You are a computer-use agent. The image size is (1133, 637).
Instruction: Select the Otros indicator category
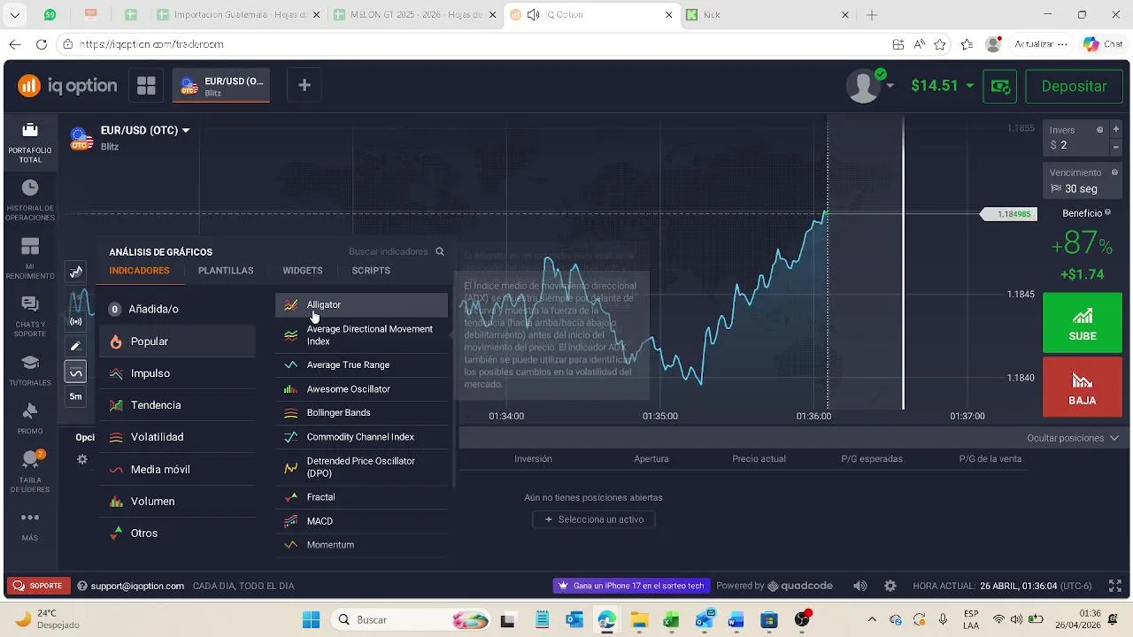click(x=177, y=533)
